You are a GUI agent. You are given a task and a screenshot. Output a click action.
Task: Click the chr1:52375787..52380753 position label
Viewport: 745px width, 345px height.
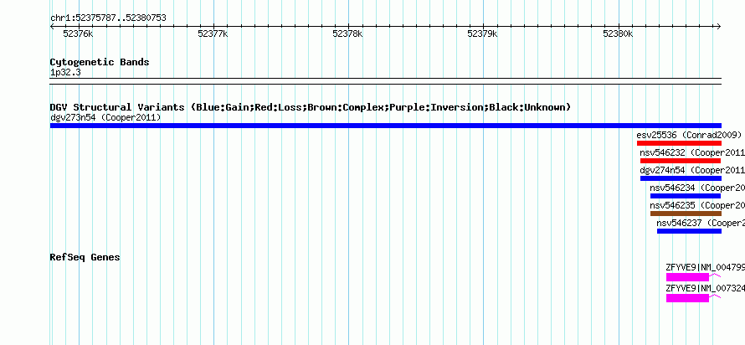pyautogui.click(x=108, y=18)
